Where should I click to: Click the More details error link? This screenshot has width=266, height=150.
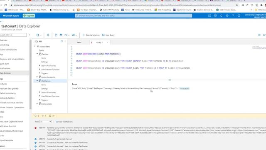(185, 88)
